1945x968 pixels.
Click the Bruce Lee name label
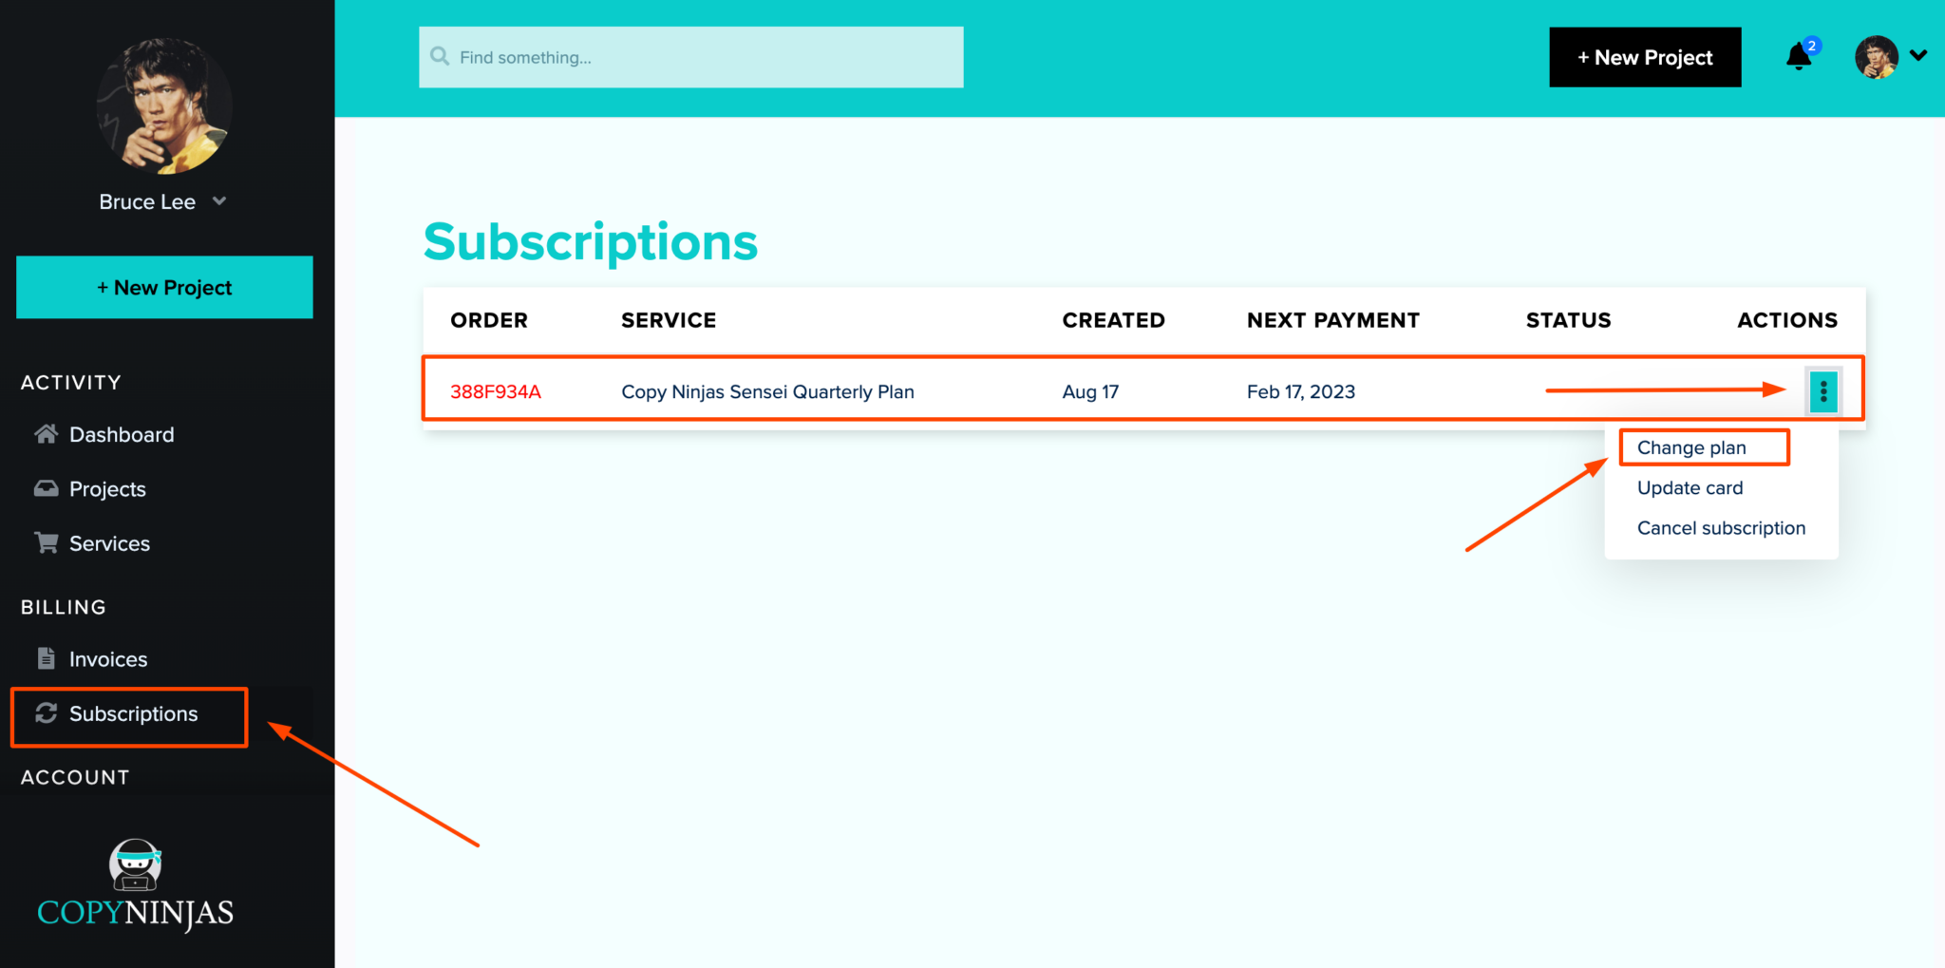pos(147,201)
